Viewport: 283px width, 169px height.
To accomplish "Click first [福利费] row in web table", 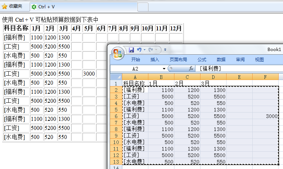I will [16, 37].
